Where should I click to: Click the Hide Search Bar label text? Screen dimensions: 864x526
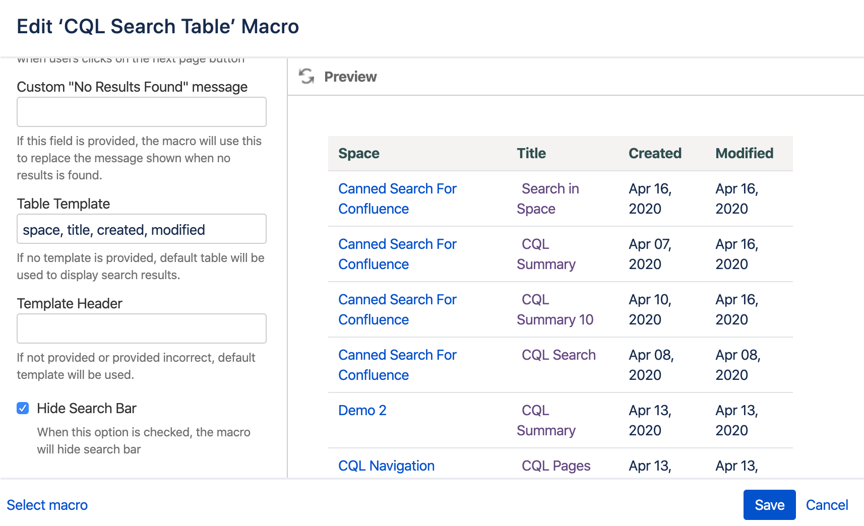87,408
